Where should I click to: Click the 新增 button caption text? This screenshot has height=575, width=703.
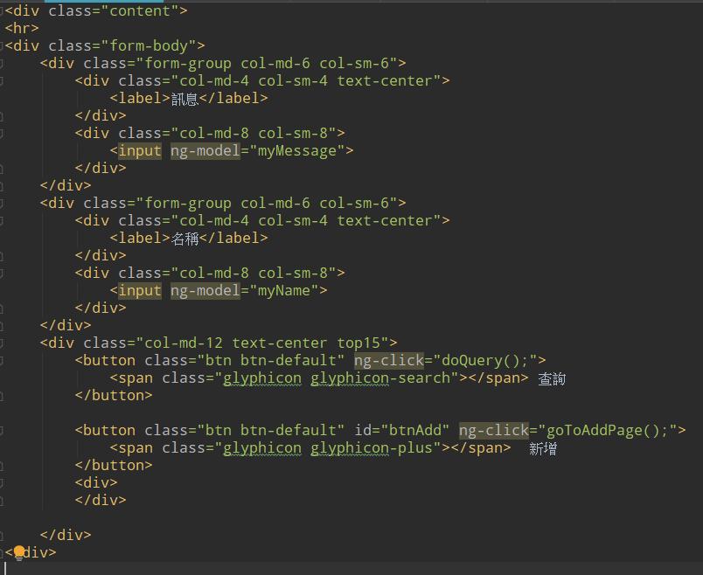click(x=543, y=449)
